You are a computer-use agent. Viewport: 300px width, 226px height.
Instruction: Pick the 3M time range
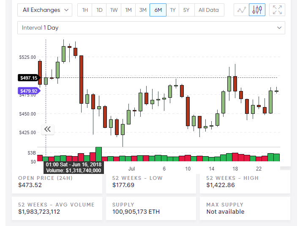point(143,10)
